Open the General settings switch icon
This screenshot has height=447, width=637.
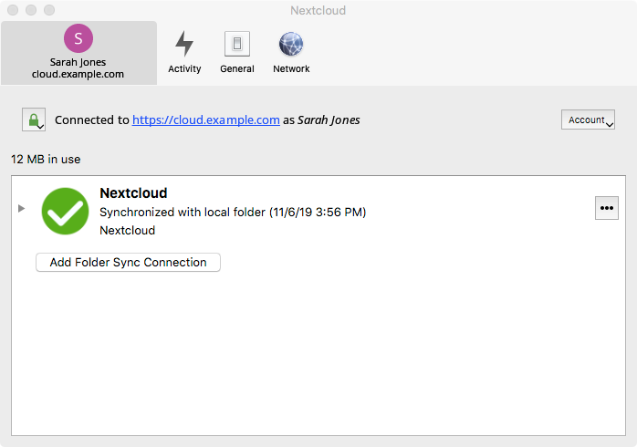coord(237,44)
